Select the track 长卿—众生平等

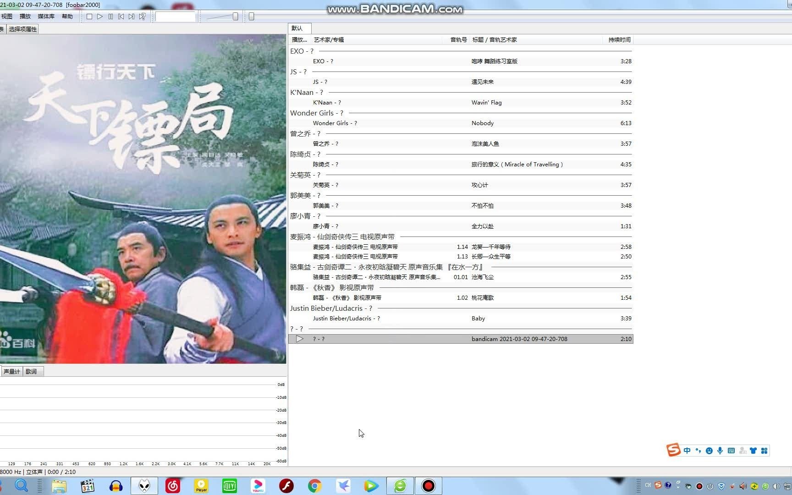pos(461,256)
